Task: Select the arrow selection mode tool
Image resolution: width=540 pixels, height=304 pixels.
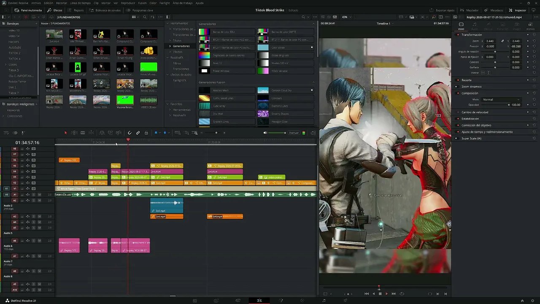Action: tap(65, 133)
